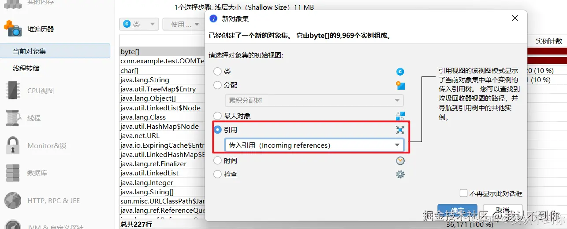Click the 取消 cancel button
The width and height of the screenshot is (567, 229).
click(503, 211)
